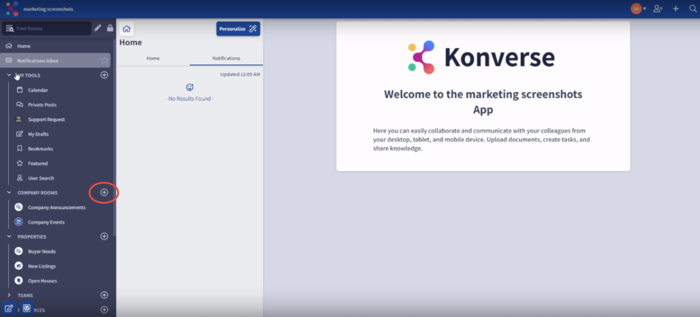This screenshot has width=700, height=317.
Task: Click the lock icon beside Find Rooms
Action: click(110, 28)
